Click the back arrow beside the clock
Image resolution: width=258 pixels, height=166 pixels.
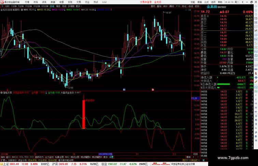point(243,2)
